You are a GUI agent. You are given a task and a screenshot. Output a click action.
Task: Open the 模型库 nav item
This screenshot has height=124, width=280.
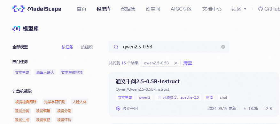104,9
